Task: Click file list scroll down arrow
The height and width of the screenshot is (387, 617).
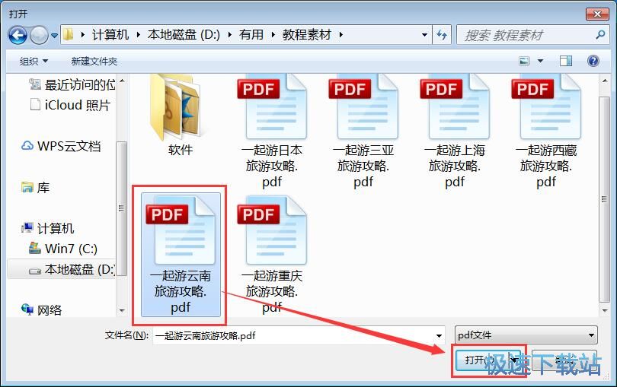Action: [x=604, y=310]
